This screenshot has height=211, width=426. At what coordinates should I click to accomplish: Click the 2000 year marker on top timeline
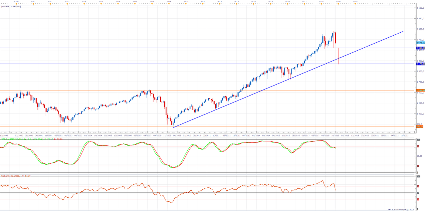(x=16, y=1)
